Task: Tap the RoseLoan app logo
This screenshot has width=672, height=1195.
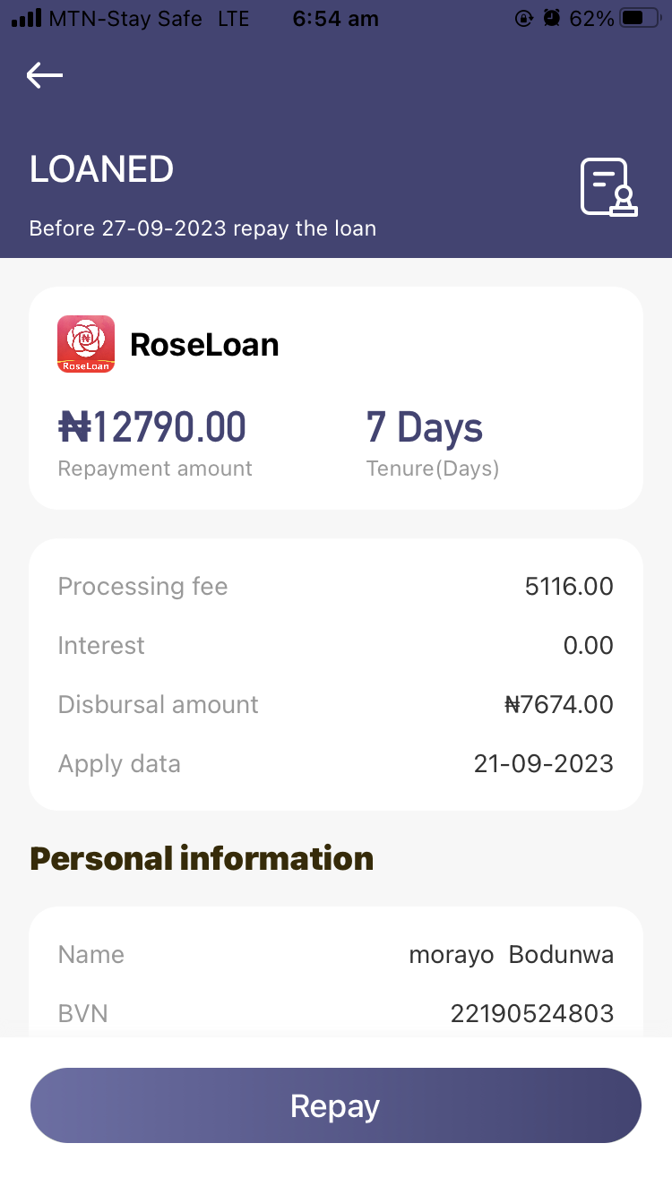Action: [x=86, y=344]
